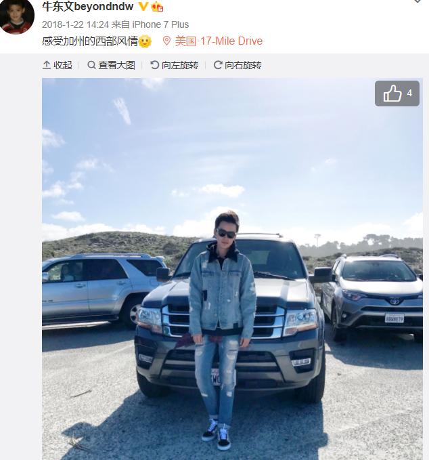Click the orange V verified badge
Screen dimensions: 429x460
[143, 6]
